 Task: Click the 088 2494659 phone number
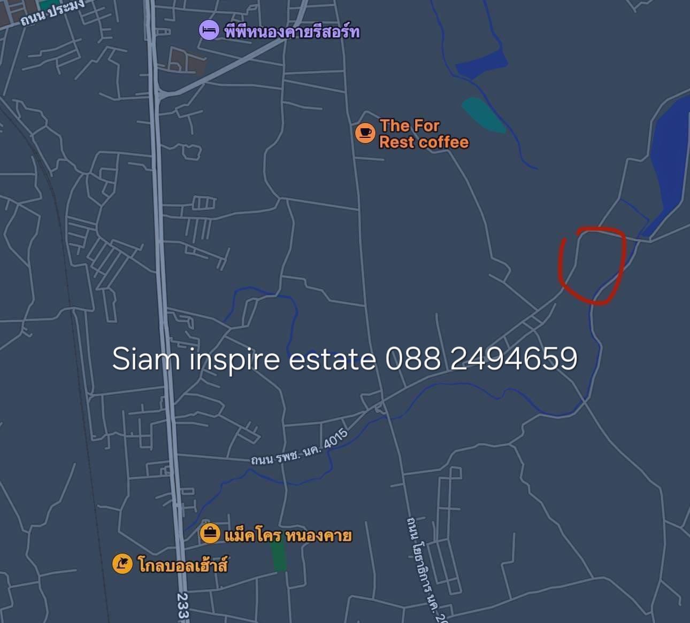[481, 359]
